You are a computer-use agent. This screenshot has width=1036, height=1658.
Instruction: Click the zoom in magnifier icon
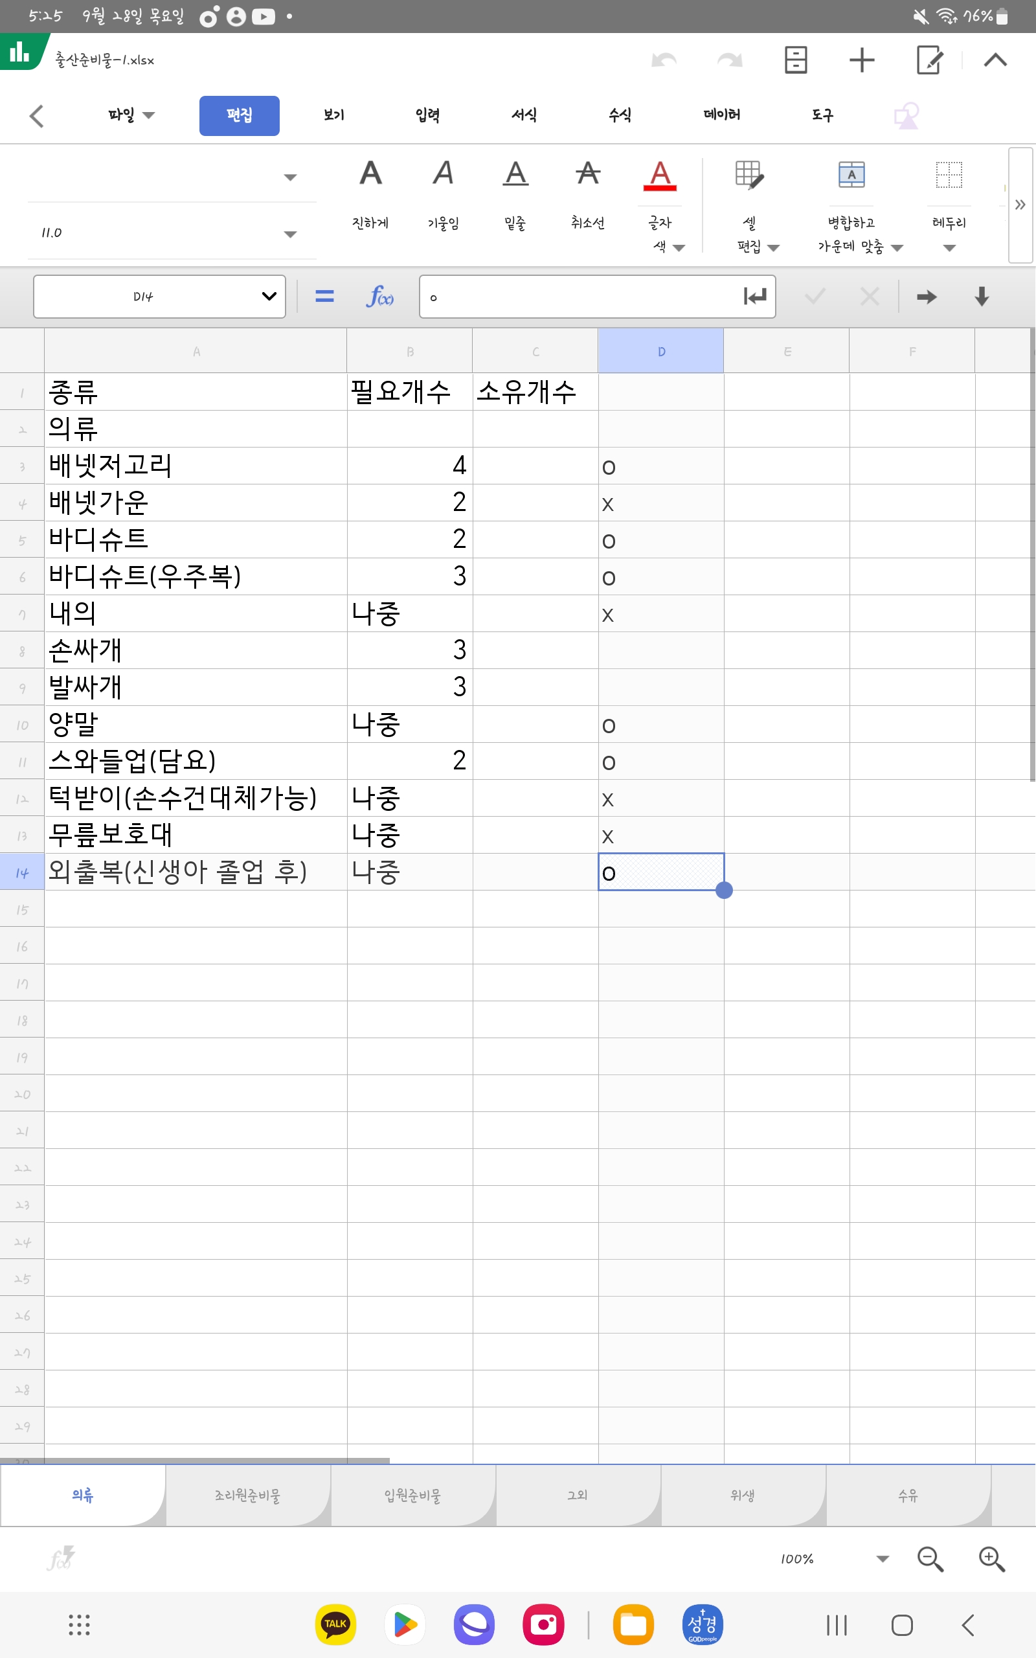coord(991,1559)
